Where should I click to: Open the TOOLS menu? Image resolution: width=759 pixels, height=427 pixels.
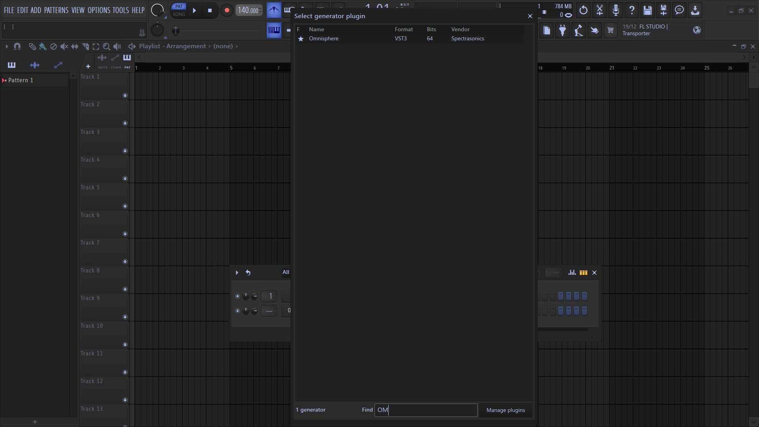click(121, 10)
